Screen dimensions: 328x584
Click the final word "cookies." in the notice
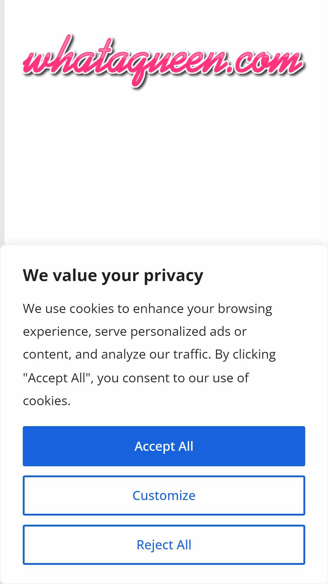47,401
